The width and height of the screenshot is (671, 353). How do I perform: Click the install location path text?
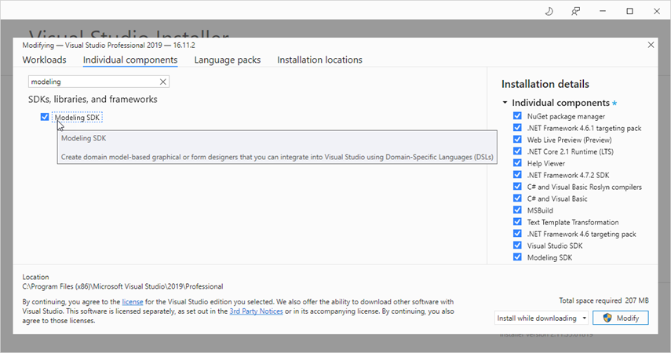[x=122, y=286]
